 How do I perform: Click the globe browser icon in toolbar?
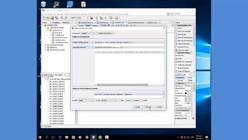click(x=91, y=18)
